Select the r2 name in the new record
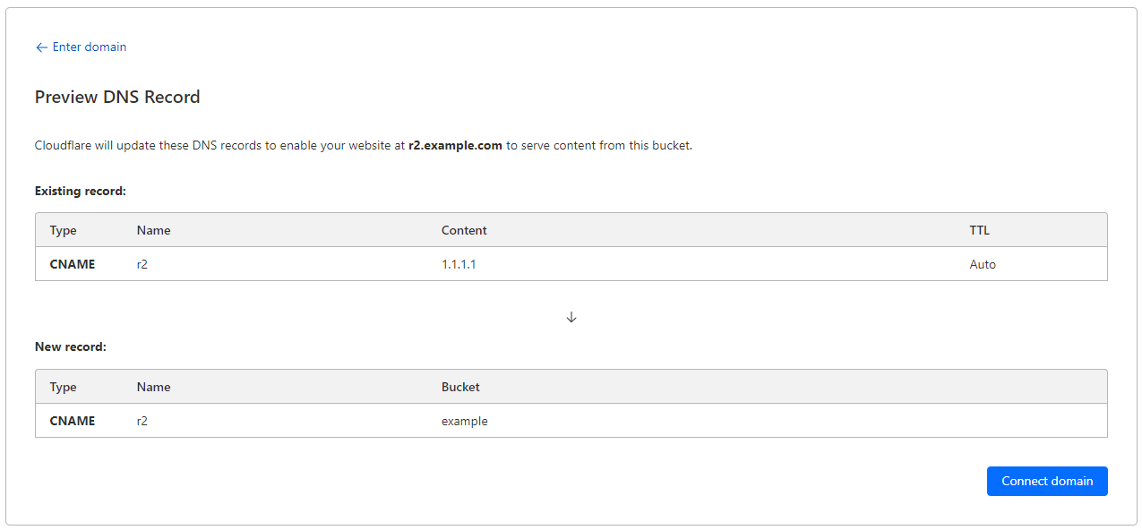This screenshot has height=530, width=1142. [143, 421]
